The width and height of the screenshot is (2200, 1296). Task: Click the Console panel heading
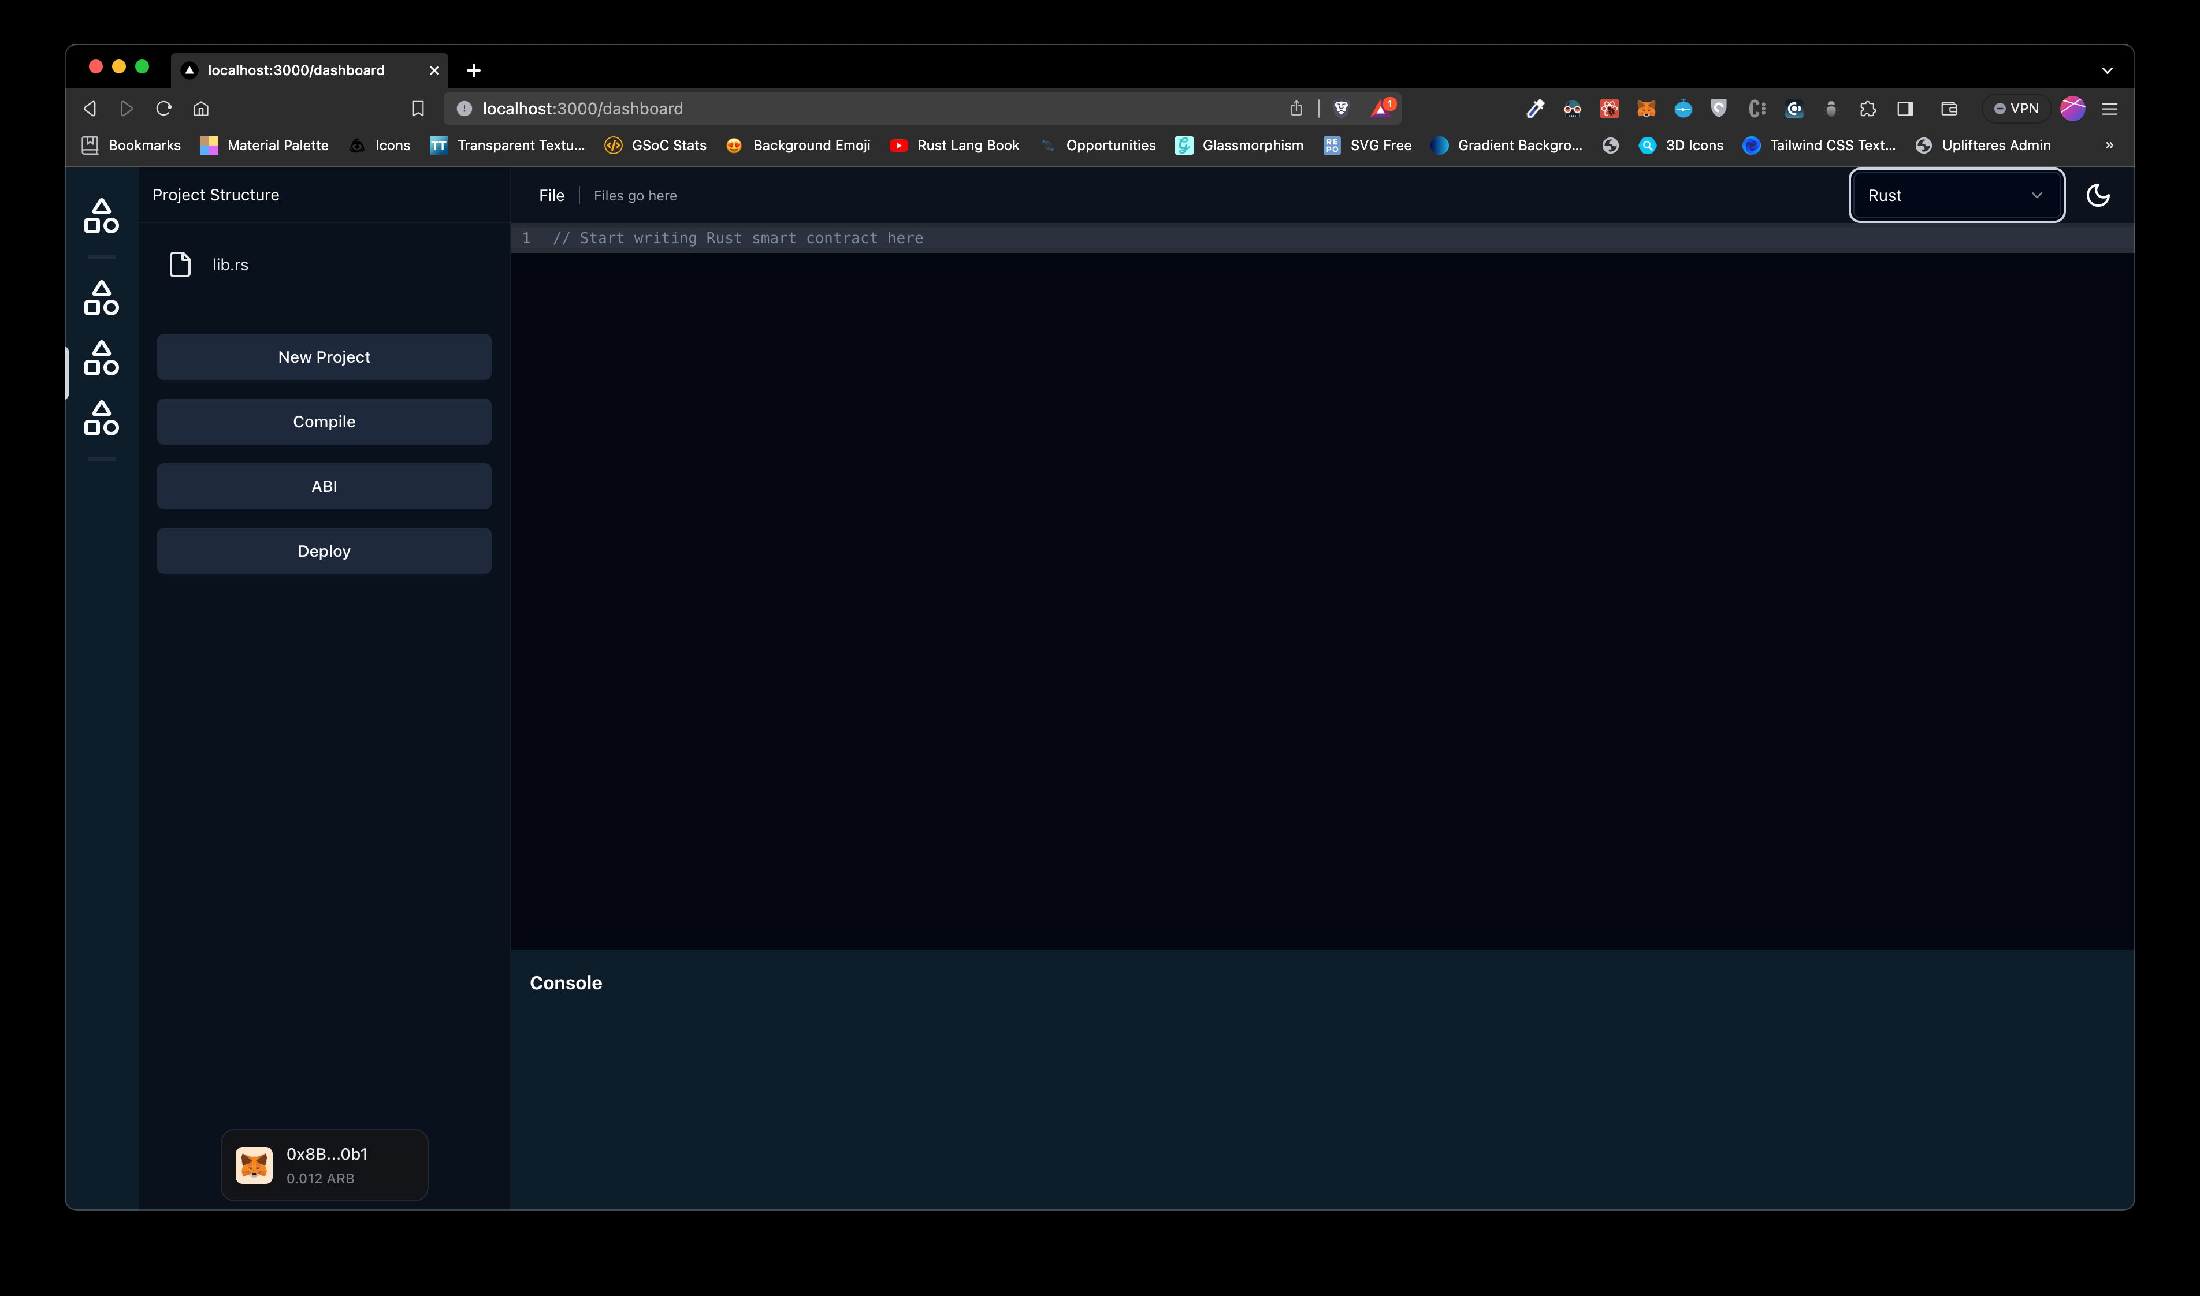566,982
